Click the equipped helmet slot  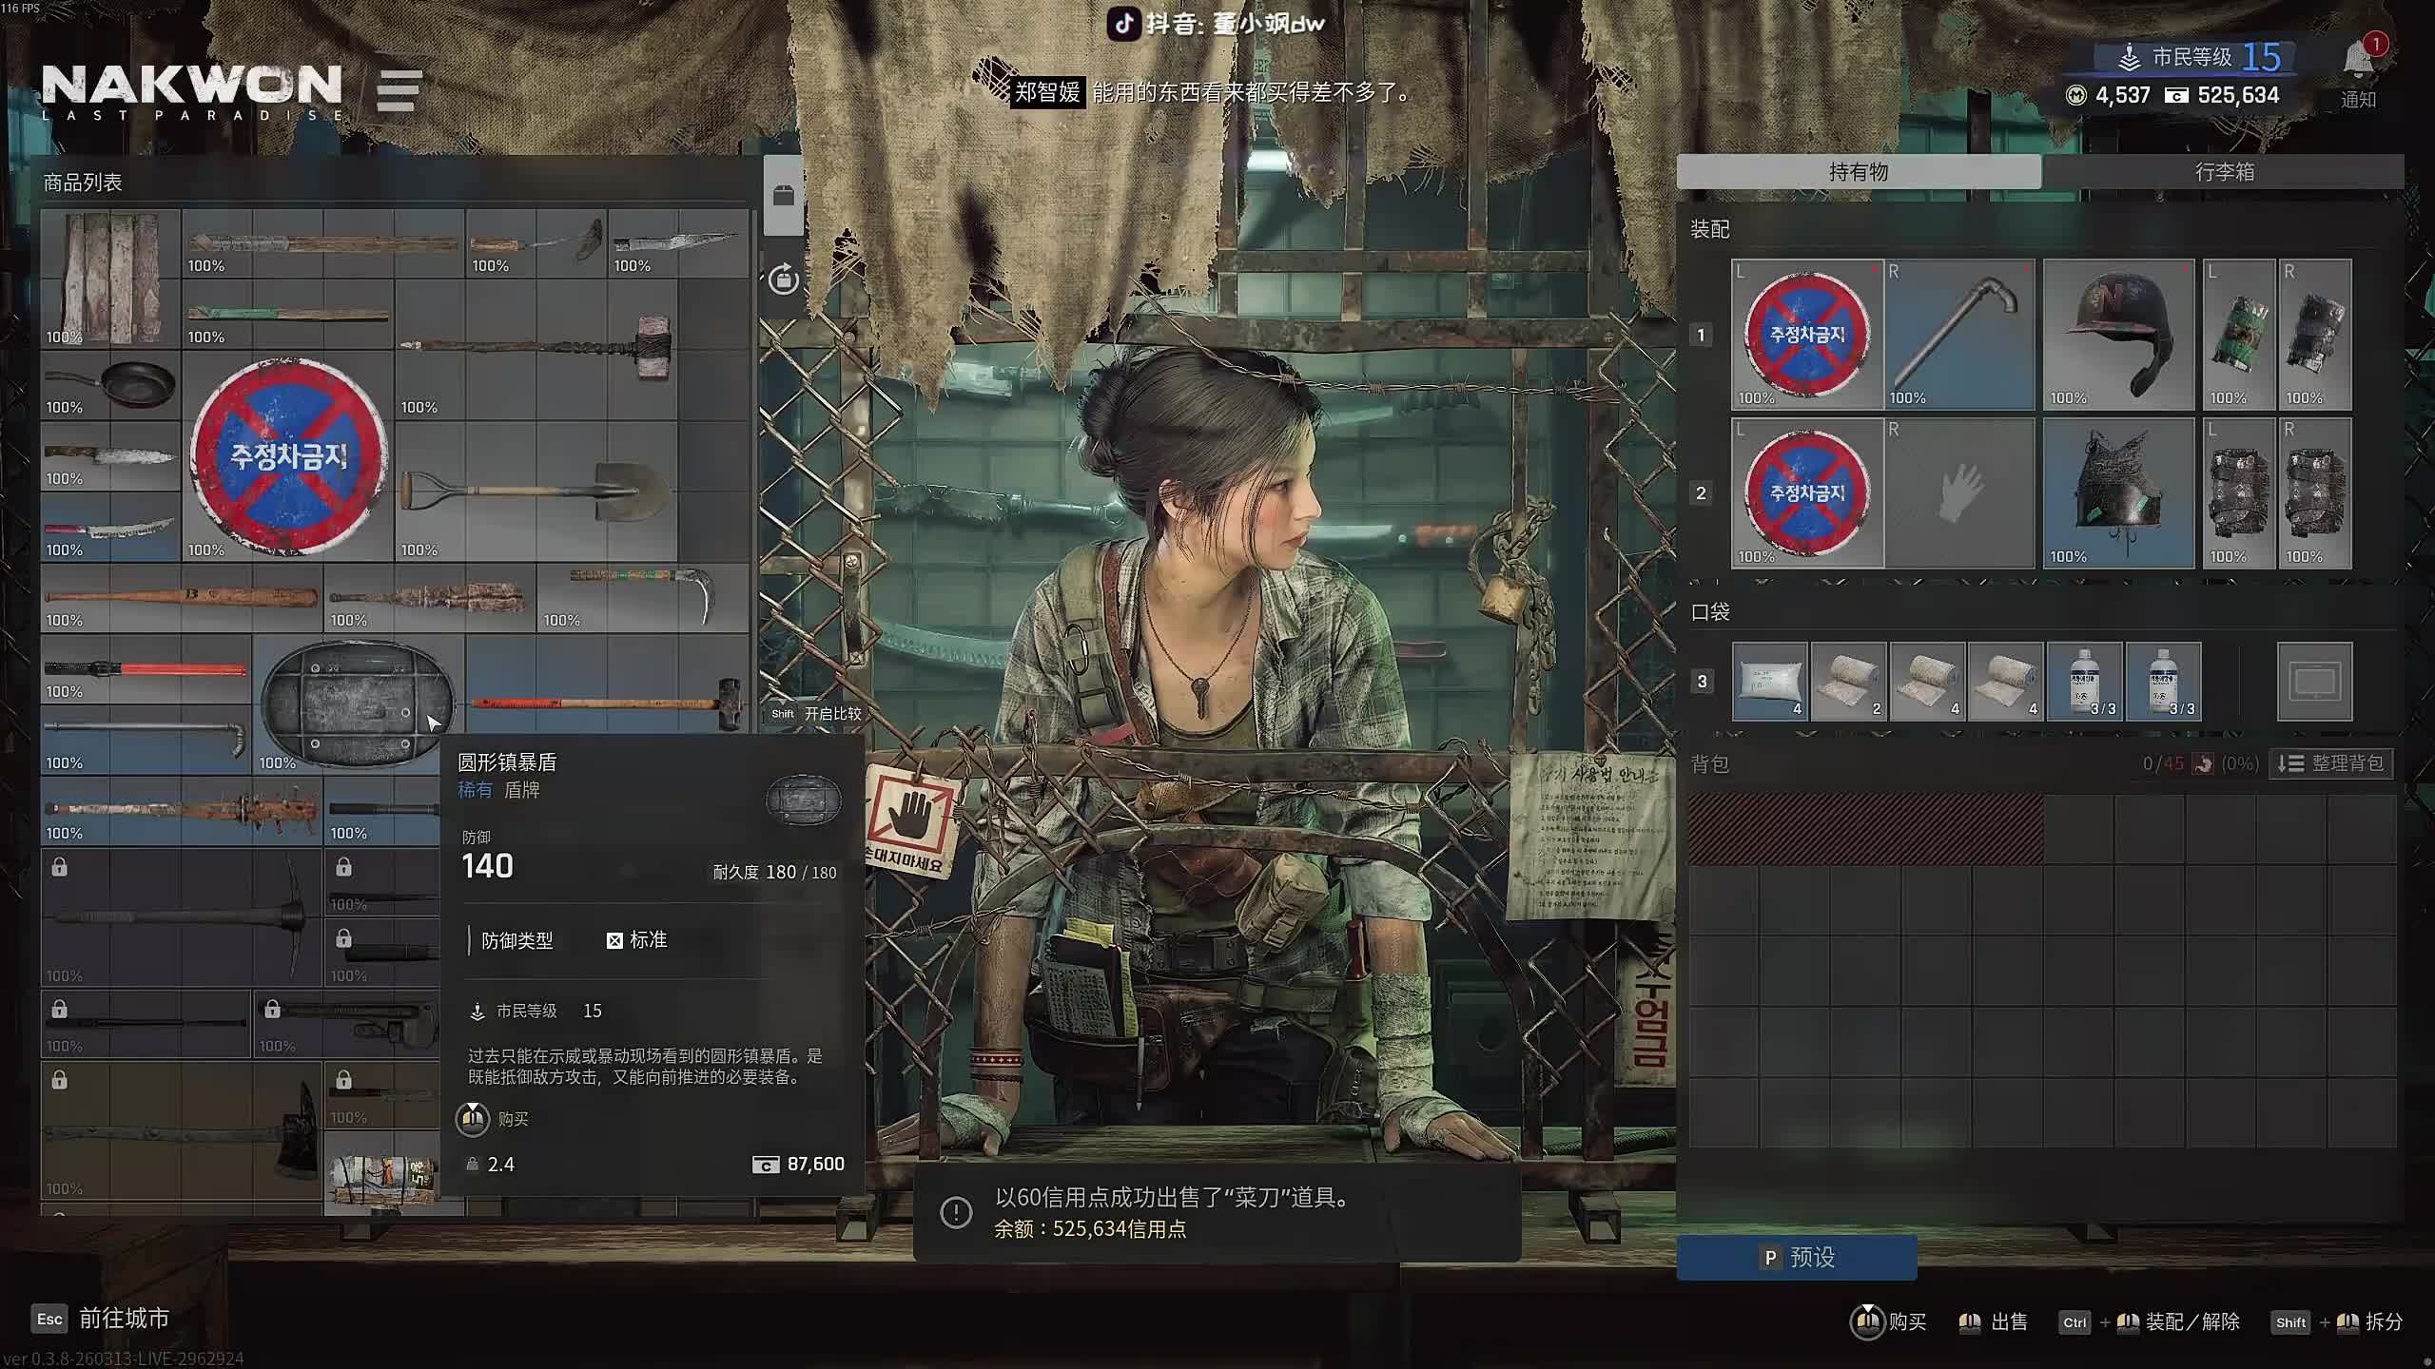click(x=2117, y=334)
